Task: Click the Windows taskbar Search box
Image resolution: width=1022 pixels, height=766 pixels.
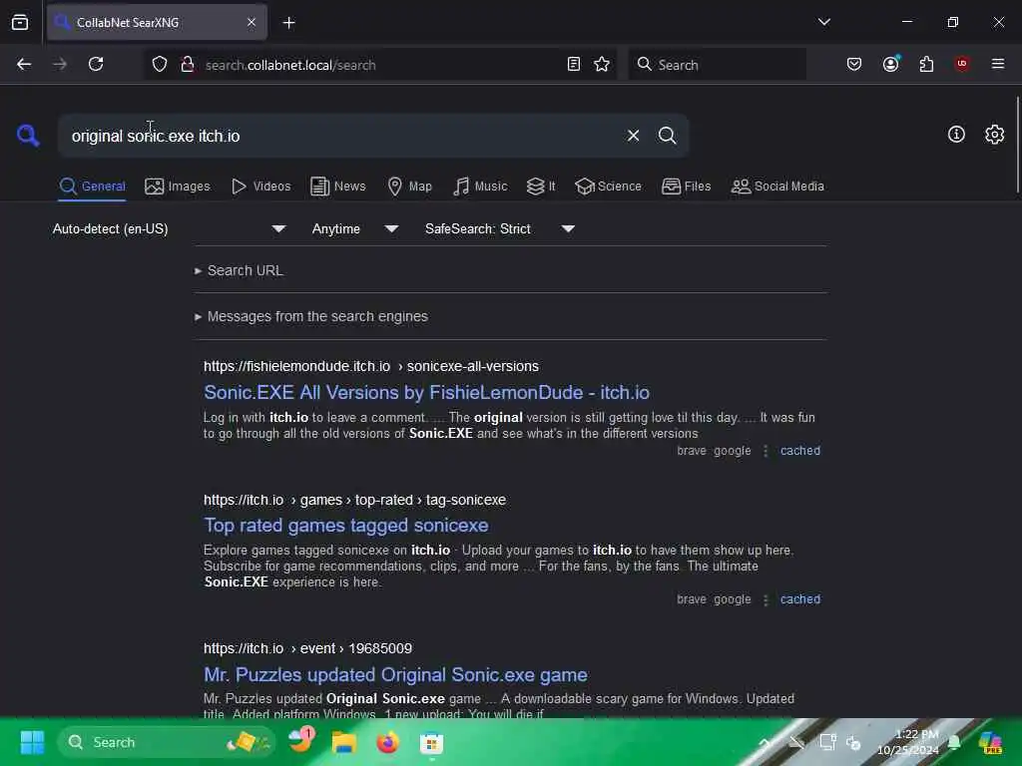Action: (x=167, y=742)
